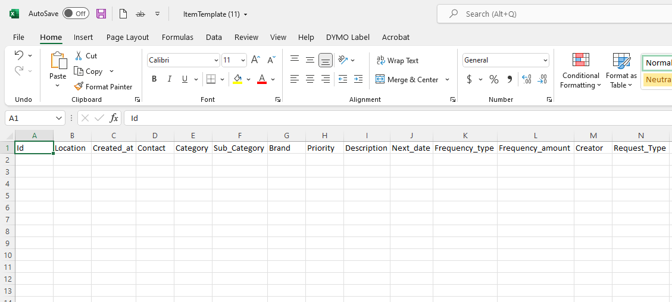Apply Accounting dollar format
This screenshot has width=672, height=302.
(469, 79)
